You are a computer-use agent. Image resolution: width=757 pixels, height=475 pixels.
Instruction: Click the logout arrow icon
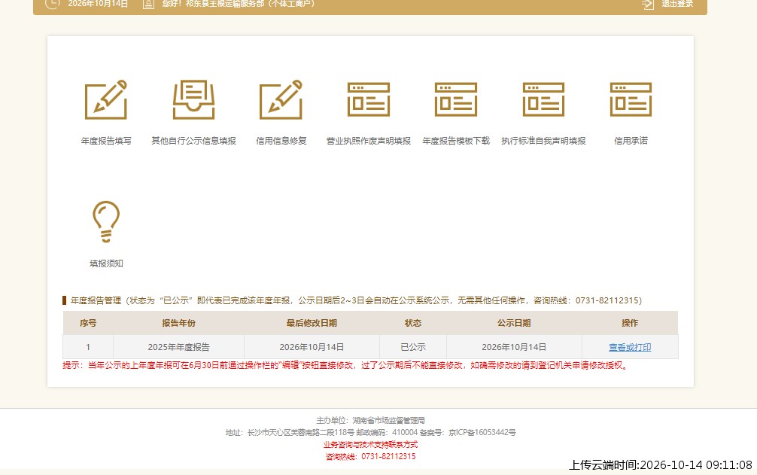click(647, 4)
